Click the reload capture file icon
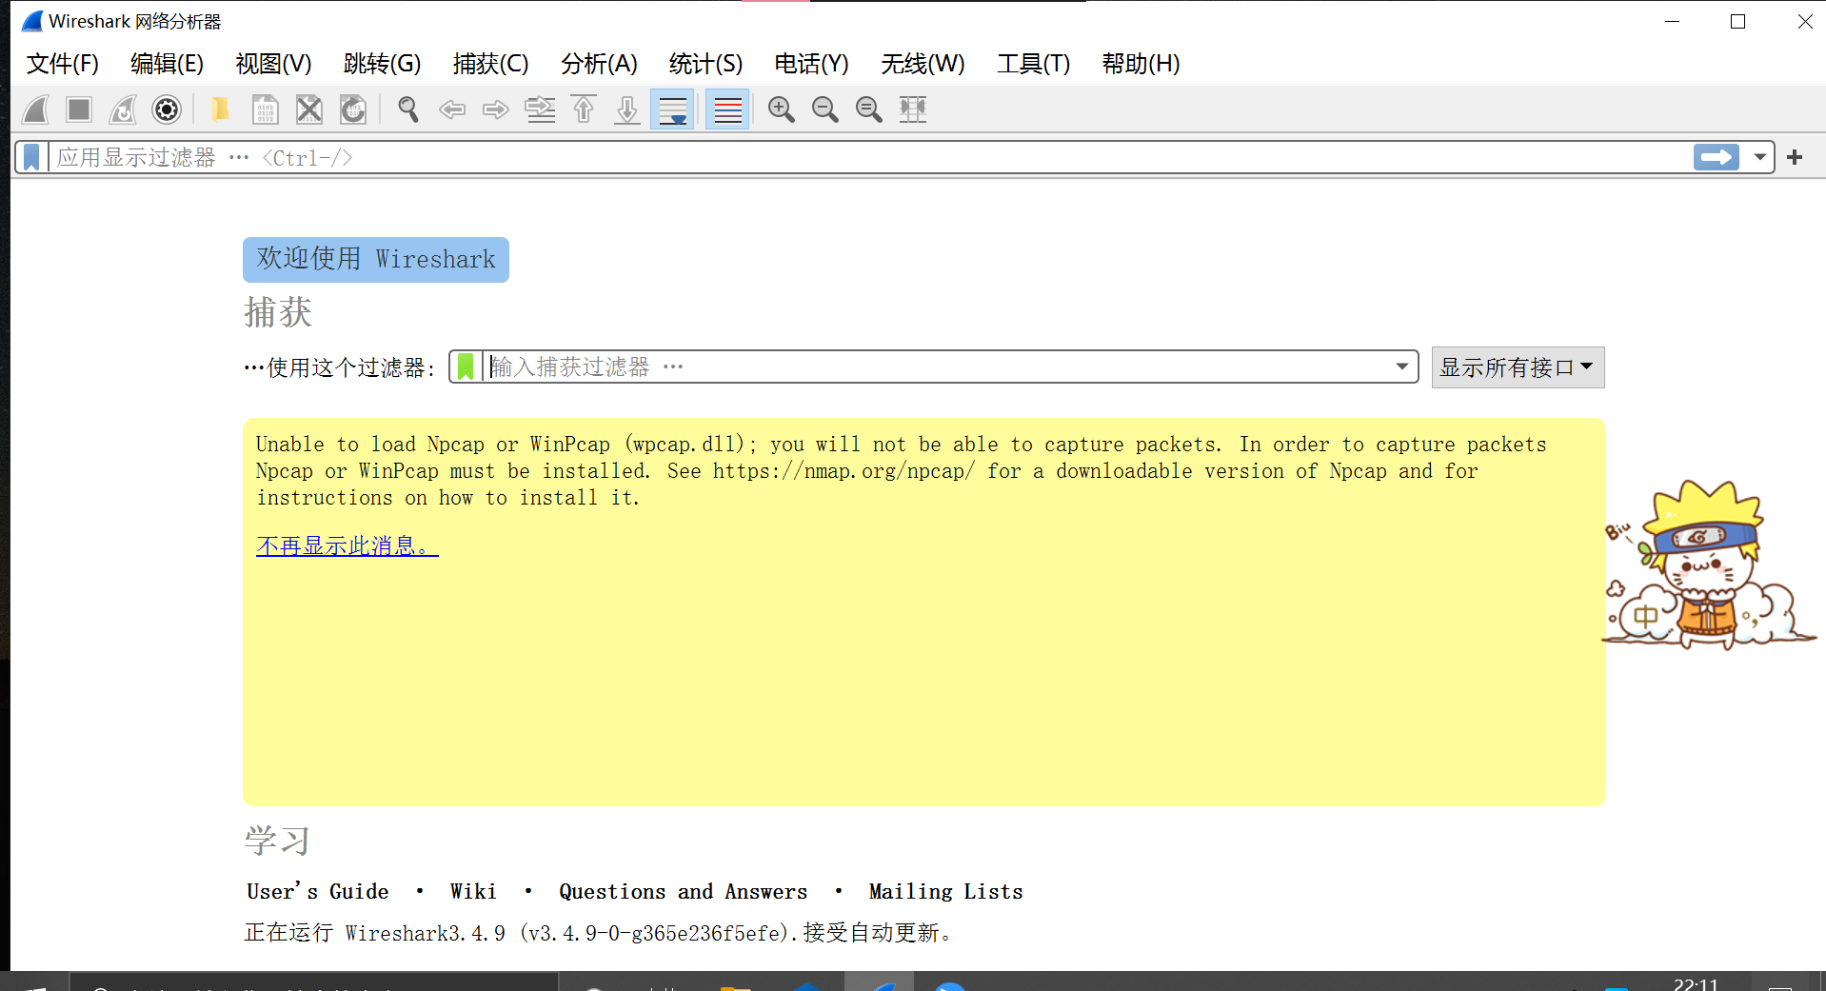The image size is (1826, 991). point(352,109)
